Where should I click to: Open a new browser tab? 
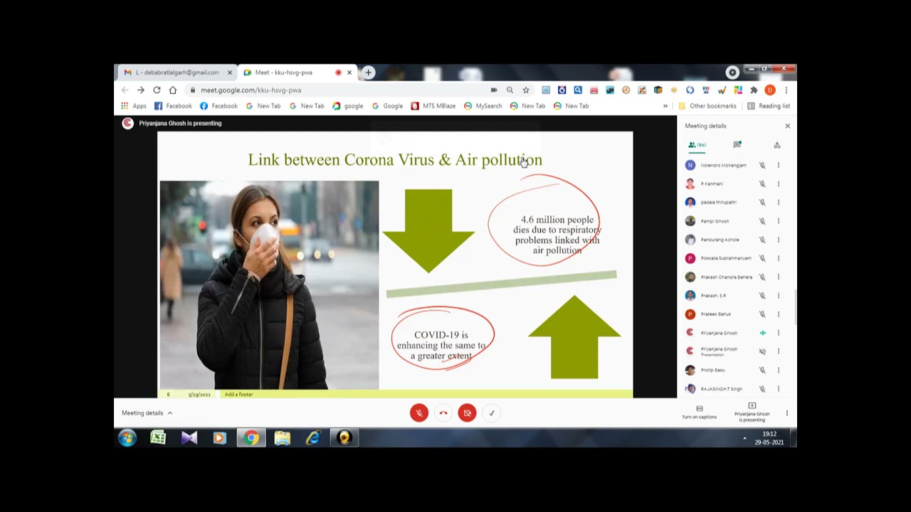pos(368,73)
